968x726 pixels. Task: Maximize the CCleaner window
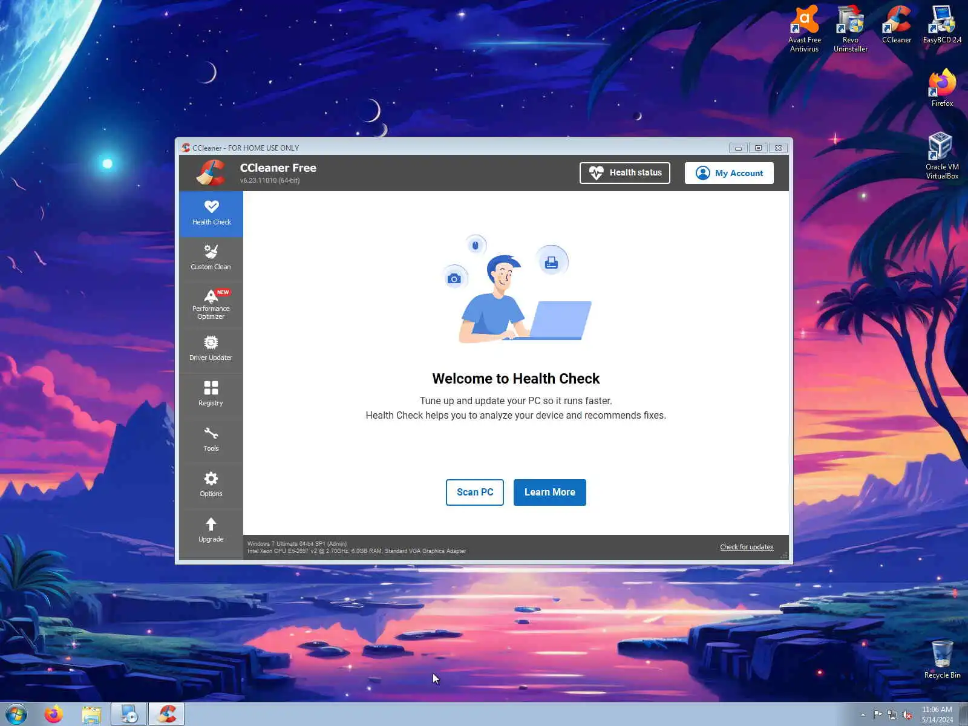tap(758, 148)
